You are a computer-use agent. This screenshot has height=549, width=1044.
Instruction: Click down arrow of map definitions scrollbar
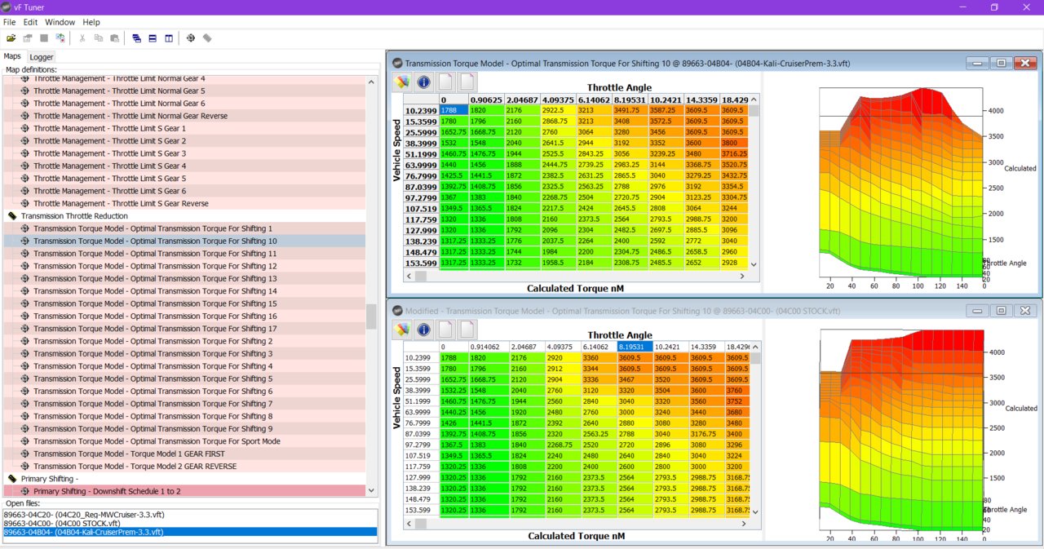coord(372,490)
